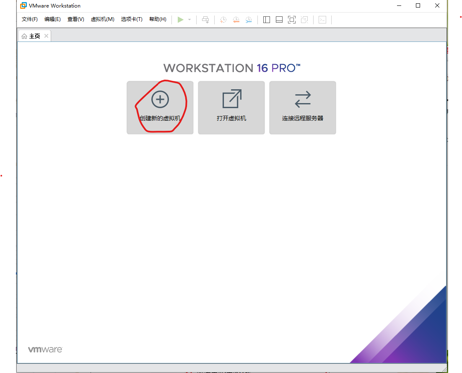Click the VMware Workstation title bar app icon
Screen dimensions: 462x373
tap(23, 5)
